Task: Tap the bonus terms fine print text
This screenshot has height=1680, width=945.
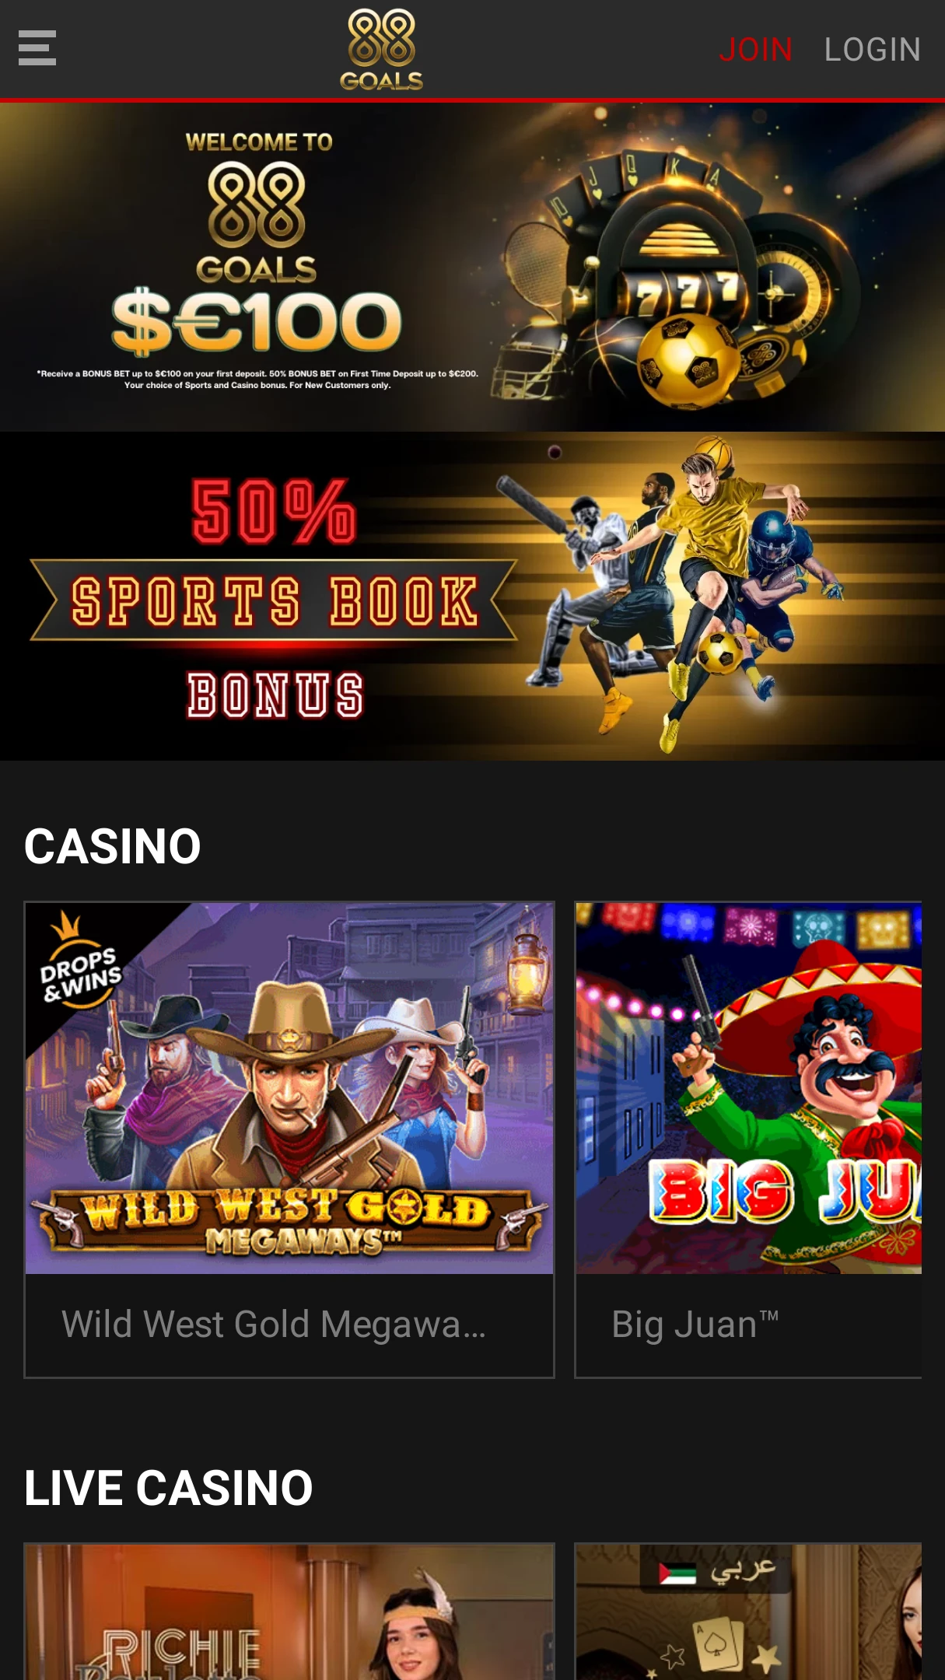Action: 257,380
